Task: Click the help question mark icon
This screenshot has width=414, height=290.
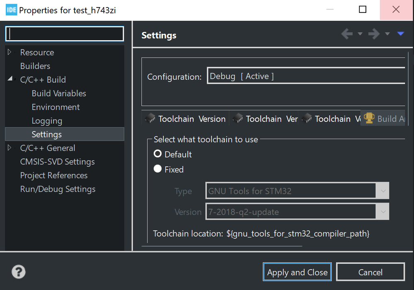Action: 19,272
